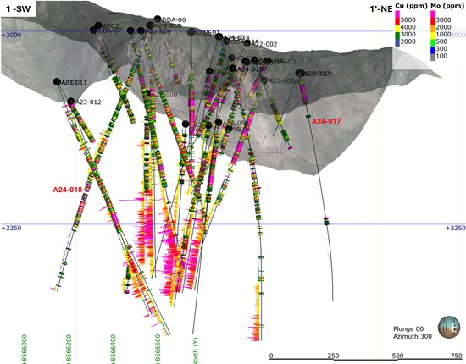This screenshot has height=364, width=466.
Task: Click the A23-012 drillhole label
Action: tap(88, 102)
